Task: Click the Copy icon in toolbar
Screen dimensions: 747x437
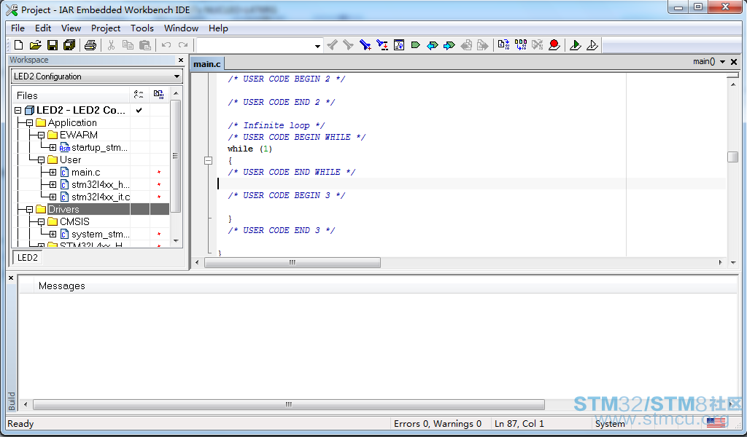Action: pyautogui.click(x=128, y=45)
